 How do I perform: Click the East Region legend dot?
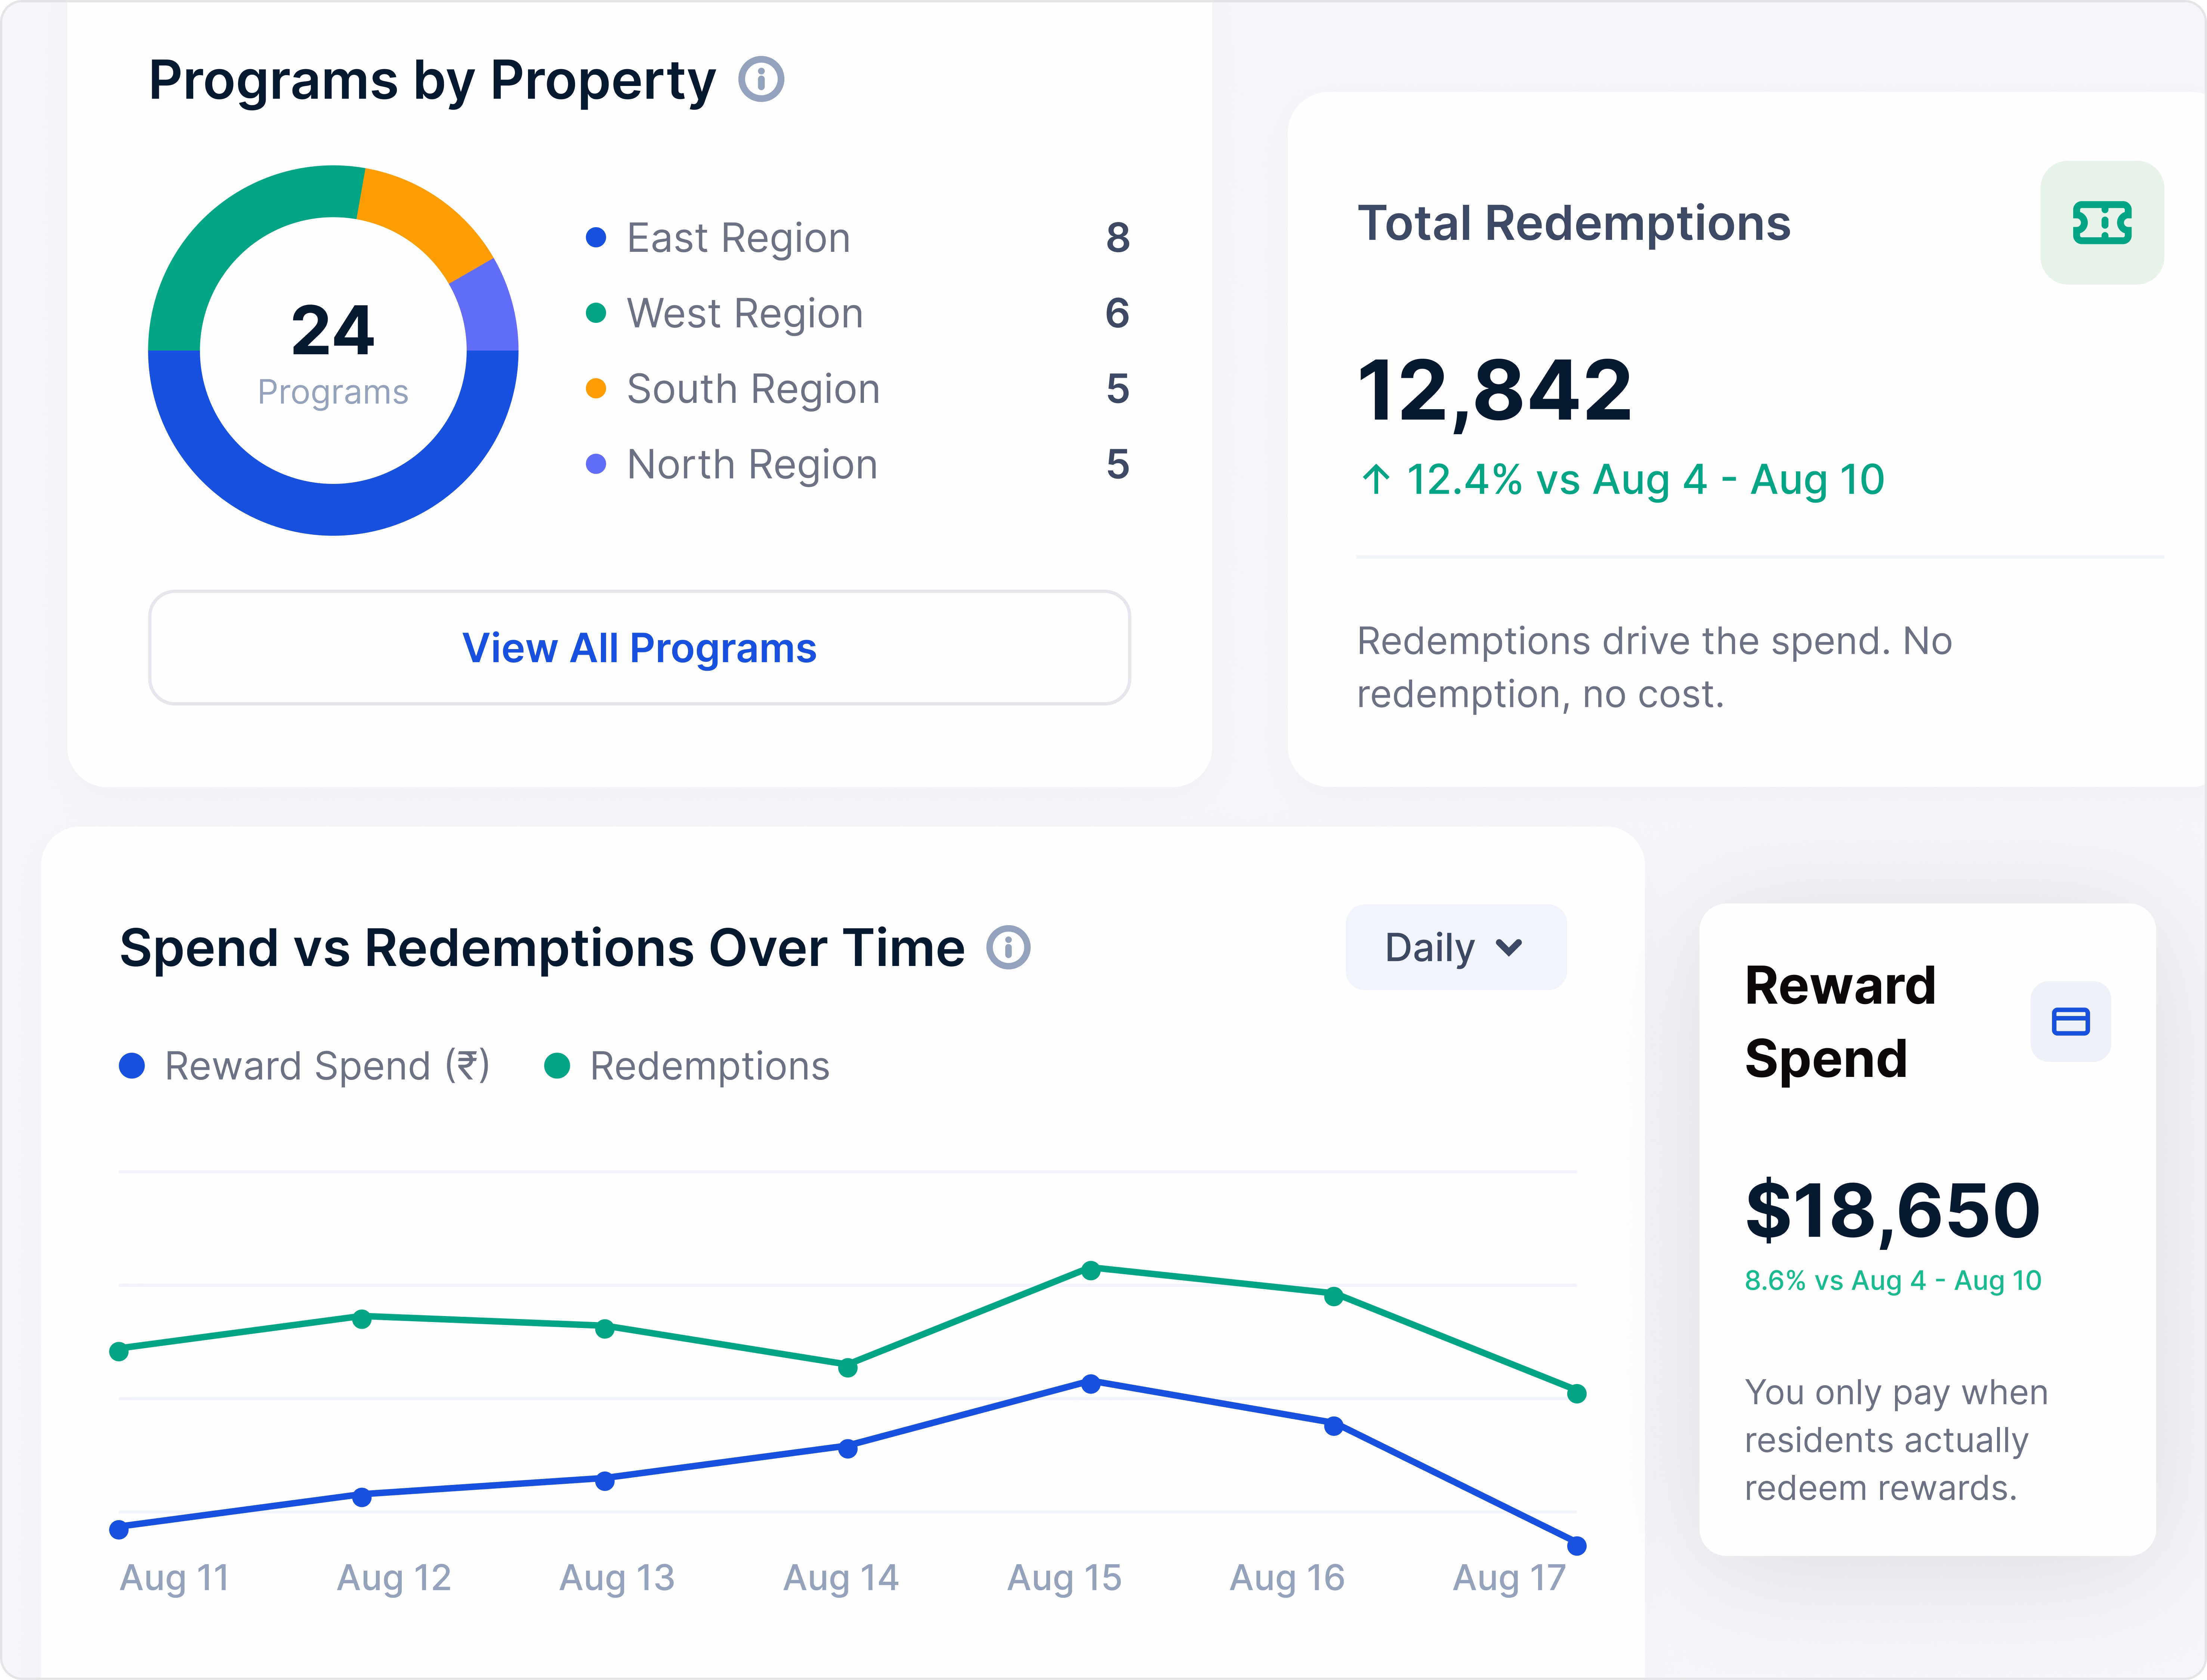[596, 238]
